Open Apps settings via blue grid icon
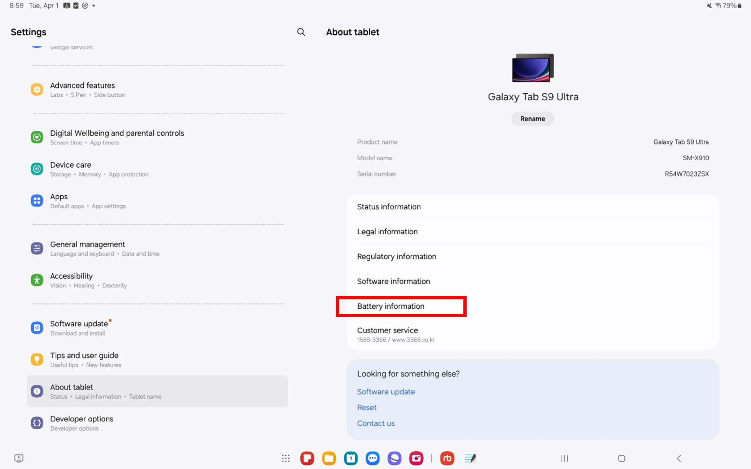 37,201
